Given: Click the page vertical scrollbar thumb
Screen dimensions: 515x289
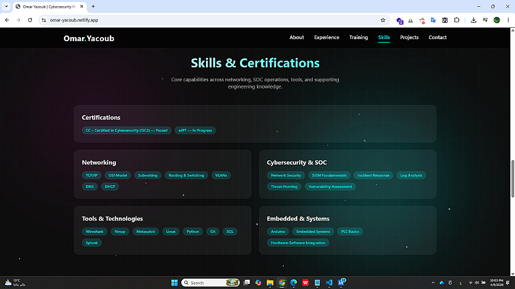Looking at the screenshot, I should [512, 178].
